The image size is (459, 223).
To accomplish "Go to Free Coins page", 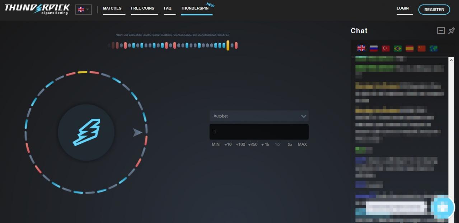I will [142, 8].
